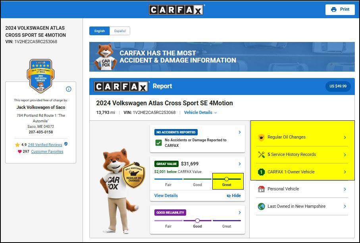Screen dimensions: 360x243
Task: Switch to the Español language tab
Action: (x=120, y=31)
